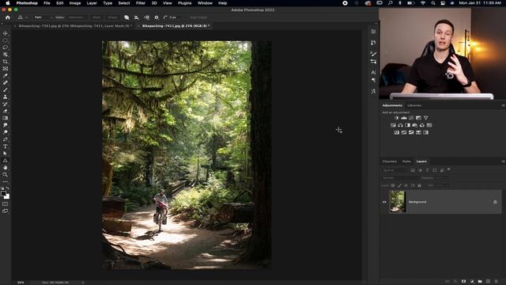Set the foreground color swatch
This screenshot has height=285, width=506.
point(3,193)
